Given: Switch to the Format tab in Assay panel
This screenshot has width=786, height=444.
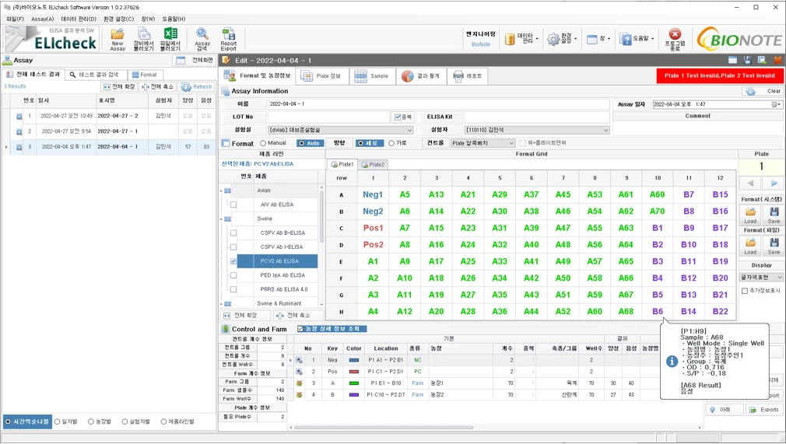Looking at the screenshot, I should (x=144, y=75).
